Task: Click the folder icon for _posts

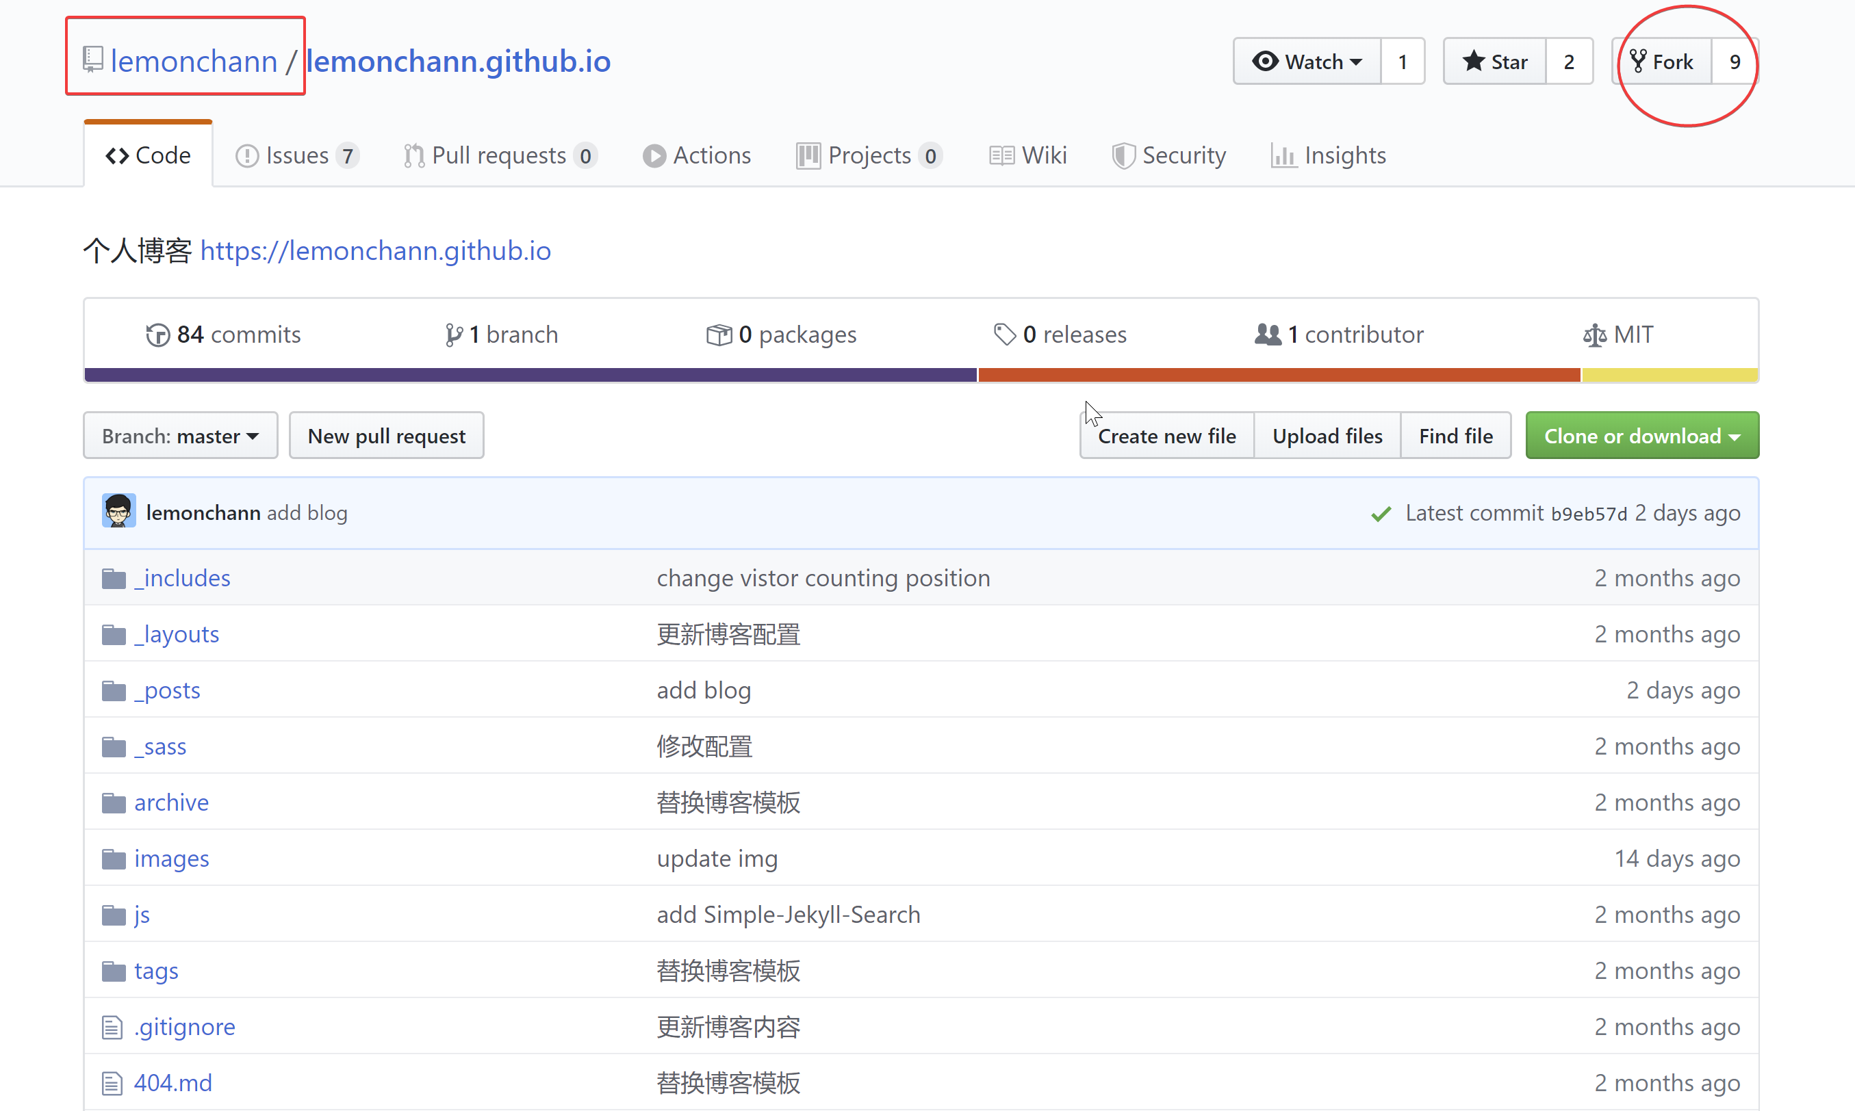Action: [114, 691]
